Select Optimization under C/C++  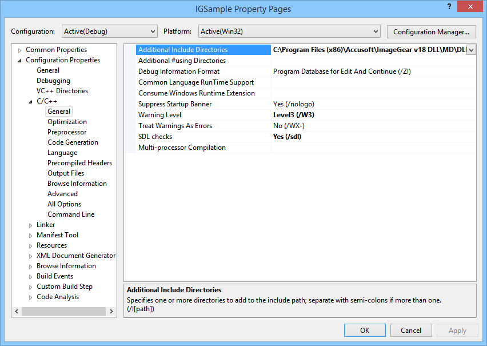coord(67,122)
